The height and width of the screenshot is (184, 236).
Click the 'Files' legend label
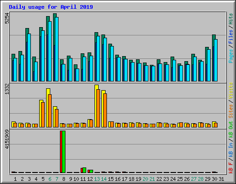coord(230,36)
